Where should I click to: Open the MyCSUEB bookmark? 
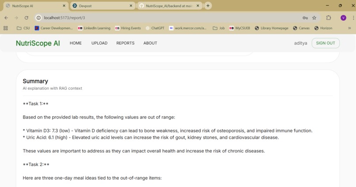(x=239, y=28)
